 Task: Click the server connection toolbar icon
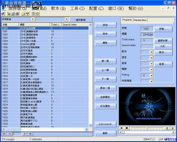(9, 14)
